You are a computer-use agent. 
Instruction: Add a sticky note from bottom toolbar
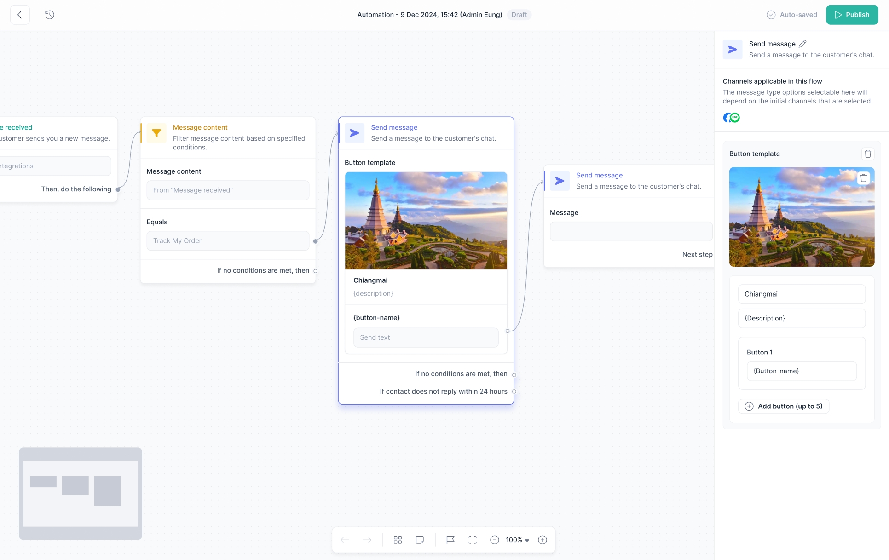(x=420, y=540)
